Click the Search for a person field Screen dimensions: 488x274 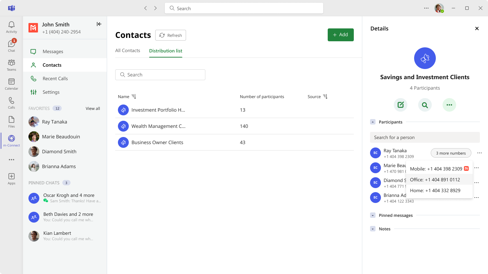coord(425,137)
